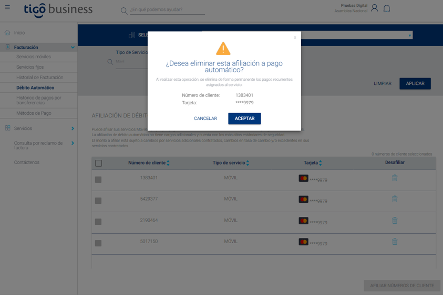Expand the Servicios section chevron

pyautogui.click(x=73, y=128)
